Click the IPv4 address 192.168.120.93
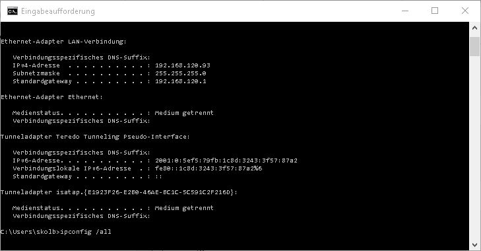The height and width of the screenshot is (251, 481). click(183, 65)
